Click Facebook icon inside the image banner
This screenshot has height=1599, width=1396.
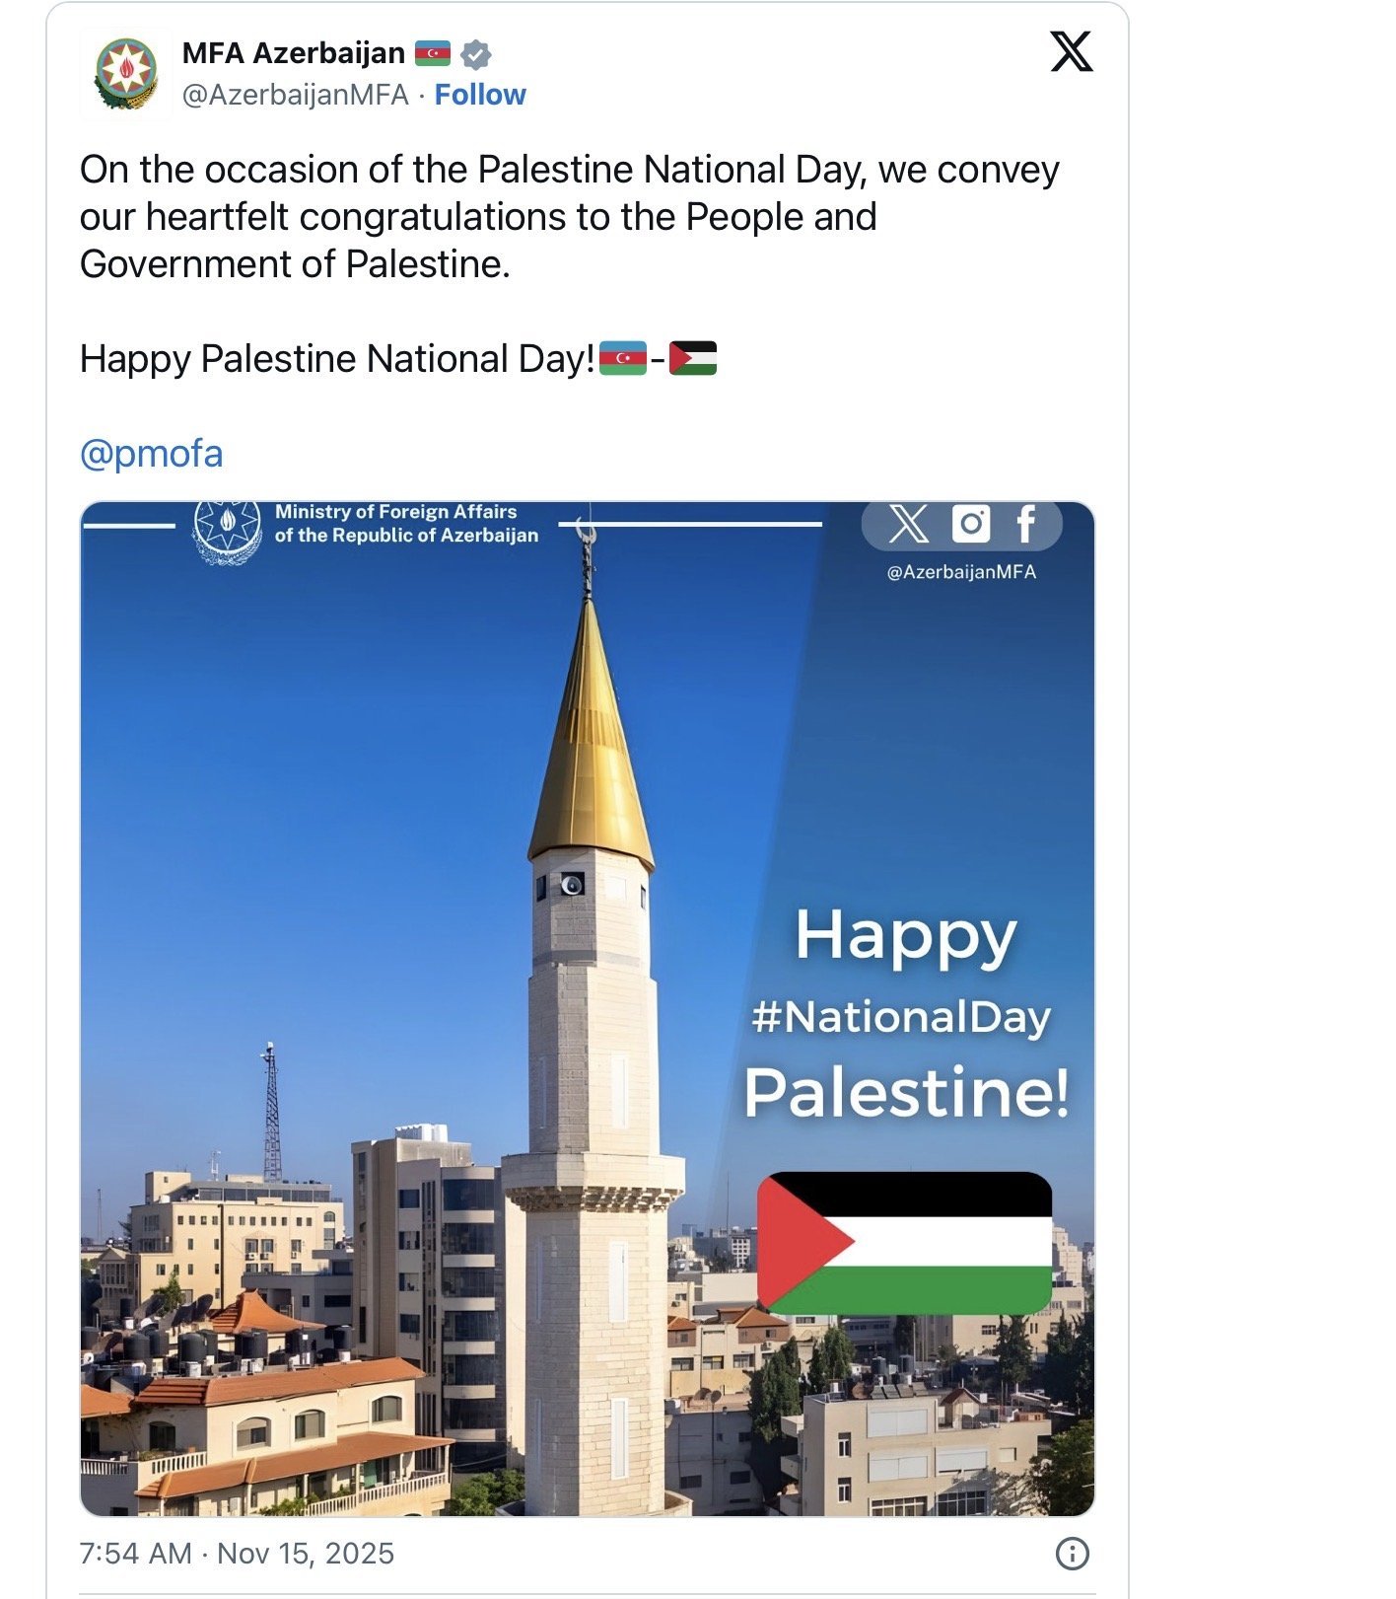(1026, 524)
